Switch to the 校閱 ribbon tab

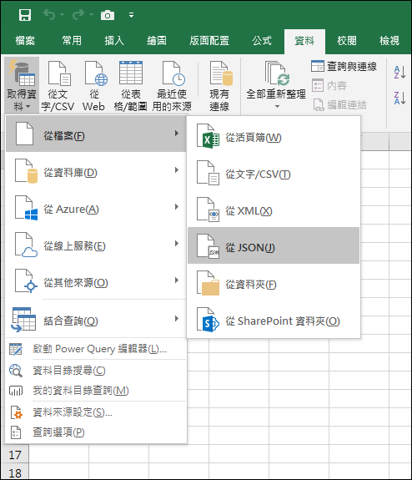(x=347, y=41)
